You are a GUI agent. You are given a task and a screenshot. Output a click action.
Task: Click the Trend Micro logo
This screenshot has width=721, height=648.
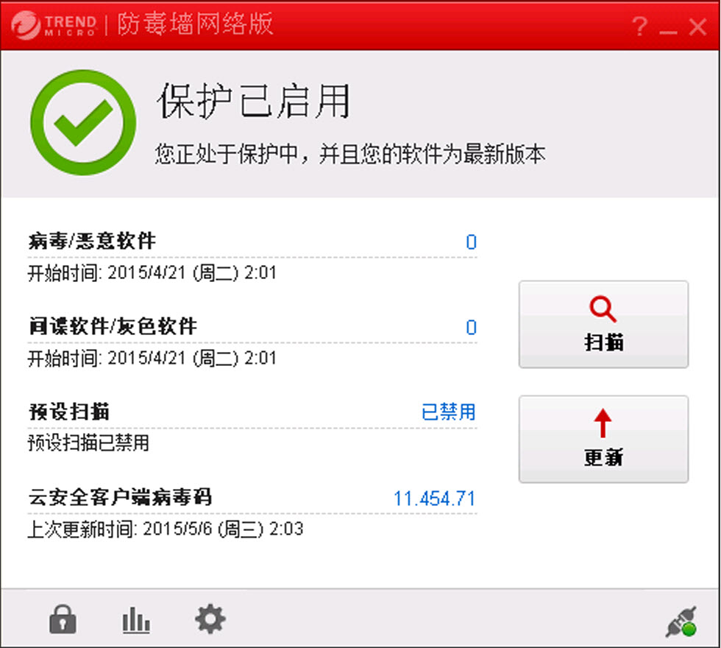pyautogui.click(x=54, y=25)
